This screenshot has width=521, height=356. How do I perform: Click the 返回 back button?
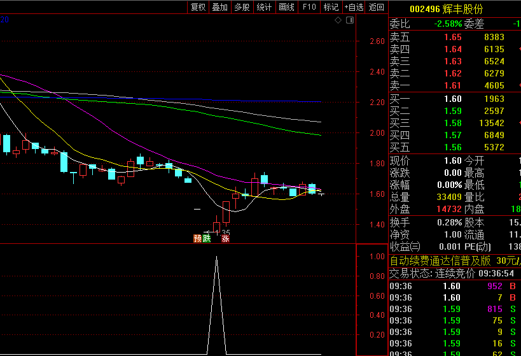click(x=376, y=7)
